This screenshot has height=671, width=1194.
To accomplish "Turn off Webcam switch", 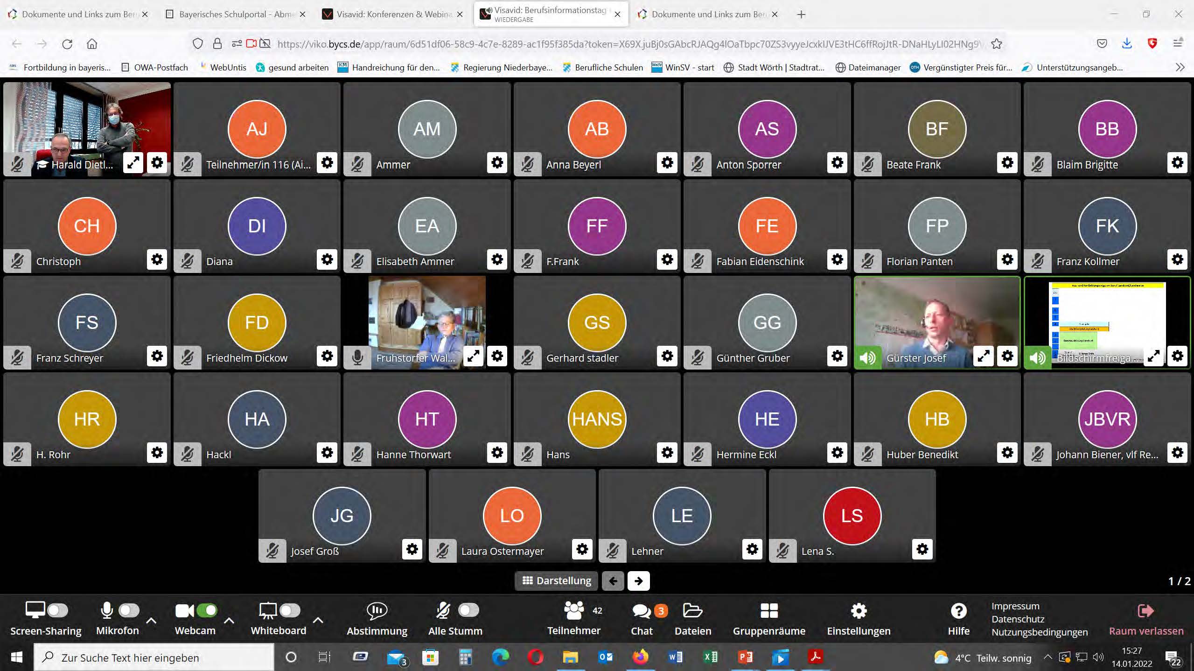I will 207,610.
